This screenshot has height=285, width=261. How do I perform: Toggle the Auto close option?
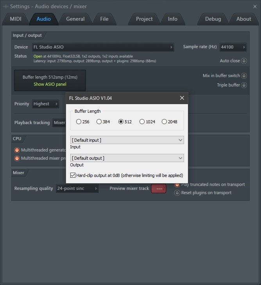pos(244,61)
